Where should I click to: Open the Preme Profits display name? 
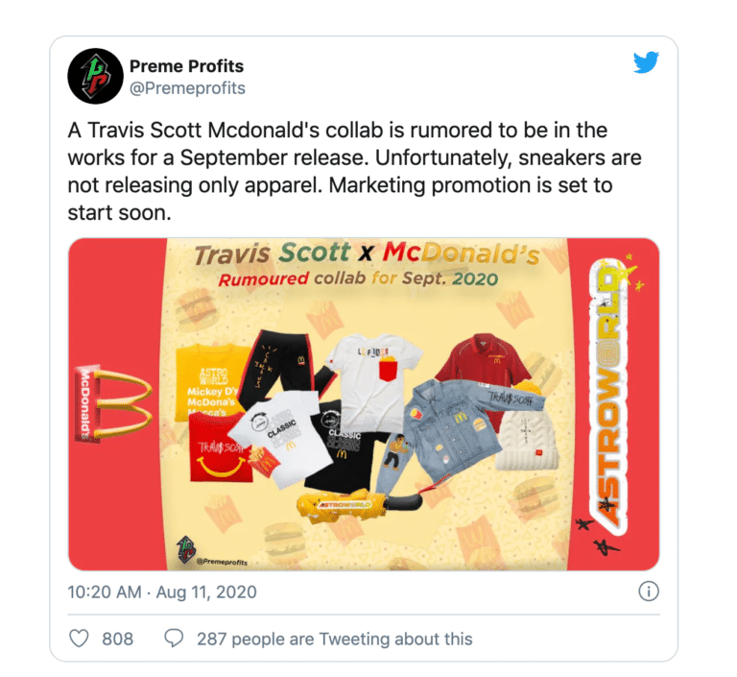click(x=186, y=66)
